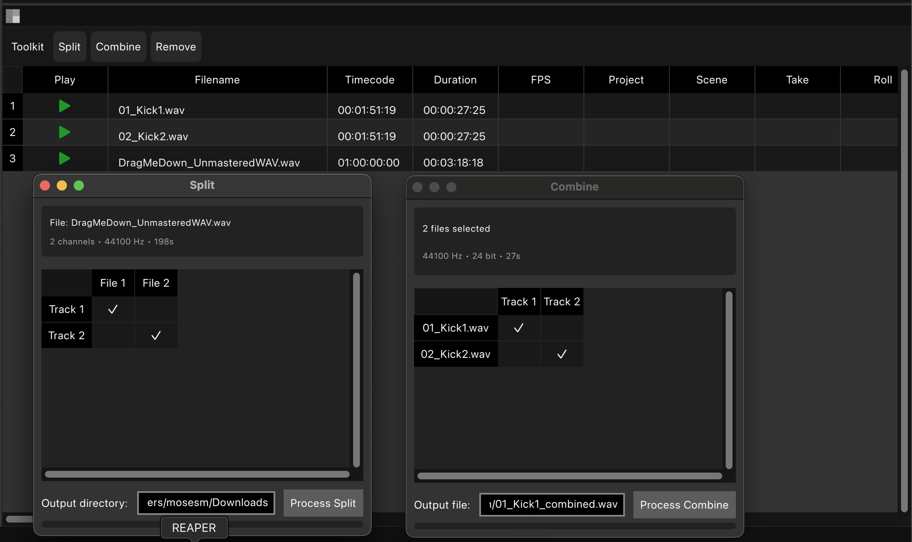Click the REAPER button
The height and width of the screenshot is (542, 912).
pyautogui.click(x=194, y=528)
